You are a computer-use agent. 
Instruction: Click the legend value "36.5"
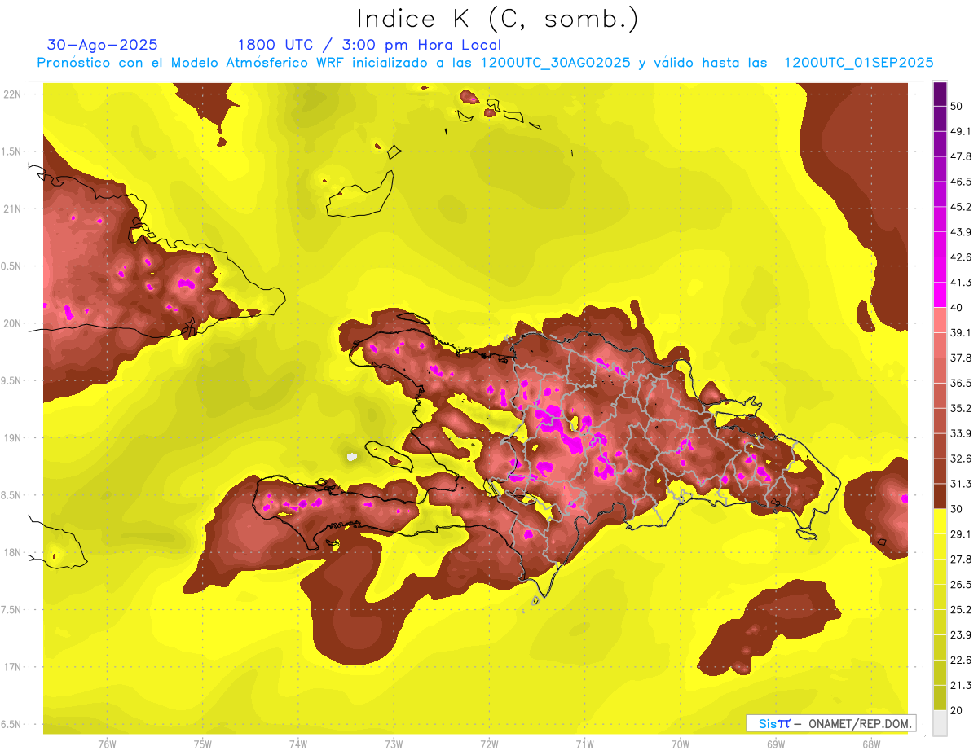[961, 383]
